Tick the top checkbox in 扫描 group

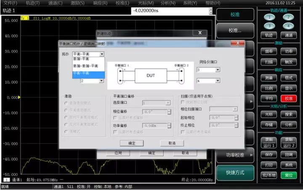coord(183,102)
